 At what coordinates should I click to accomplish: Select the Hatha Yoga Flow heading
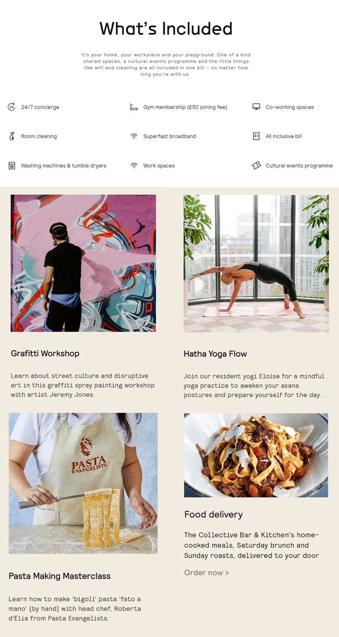click(x=215, y=354)
